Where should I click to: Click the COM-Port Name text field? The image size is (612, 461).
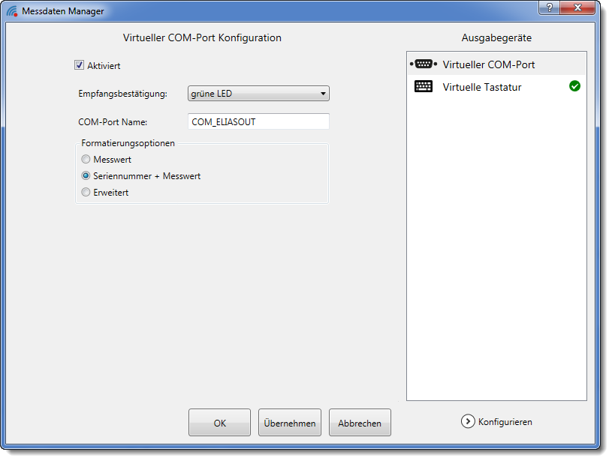[x=258, y=121]
